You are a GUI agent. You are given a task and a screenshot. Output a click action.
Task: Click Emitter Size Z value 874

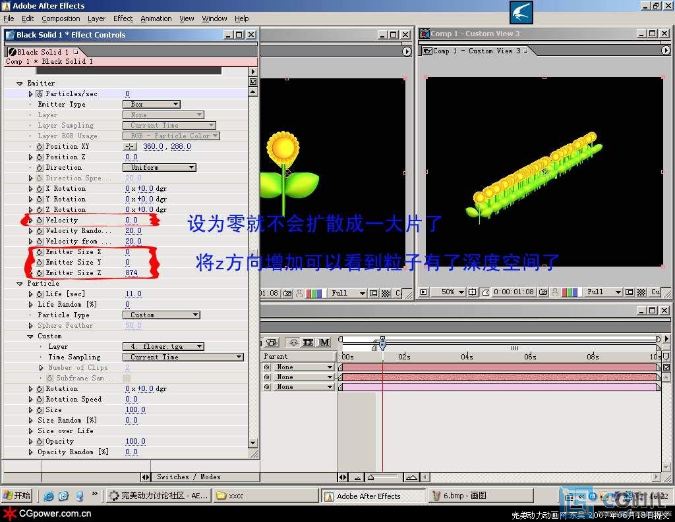pyautogui.click(x=131, y=273)
